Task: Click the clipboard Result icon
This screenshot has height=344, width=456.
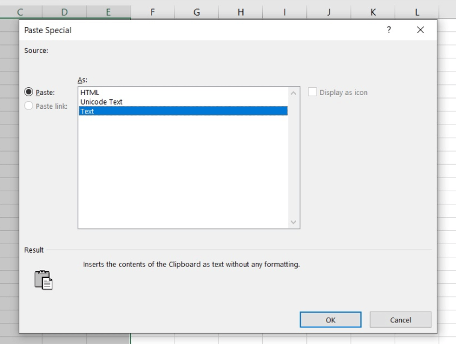Action: click(43, 280)
